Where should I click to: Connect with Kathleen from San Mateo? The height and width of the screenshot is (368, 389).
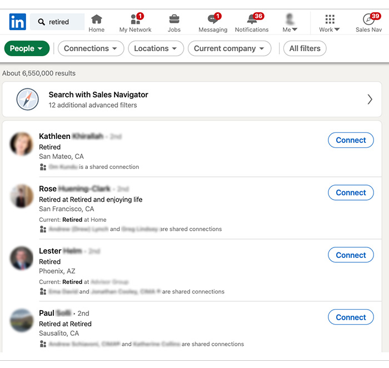click(x=351, y=140)
